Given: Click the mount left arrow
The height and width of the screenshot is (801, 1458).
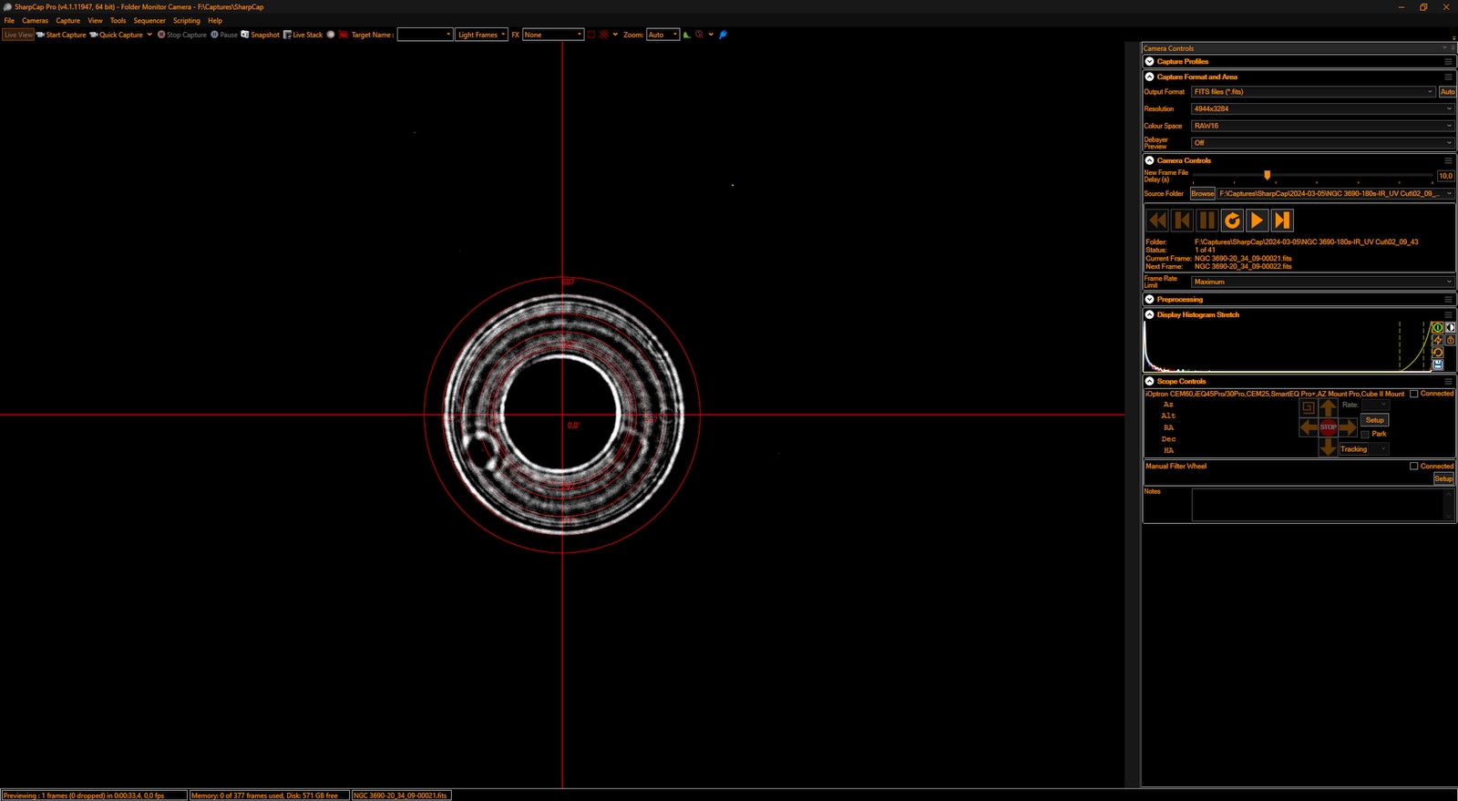Looking at the screenshot, I should pos(1309,427).
